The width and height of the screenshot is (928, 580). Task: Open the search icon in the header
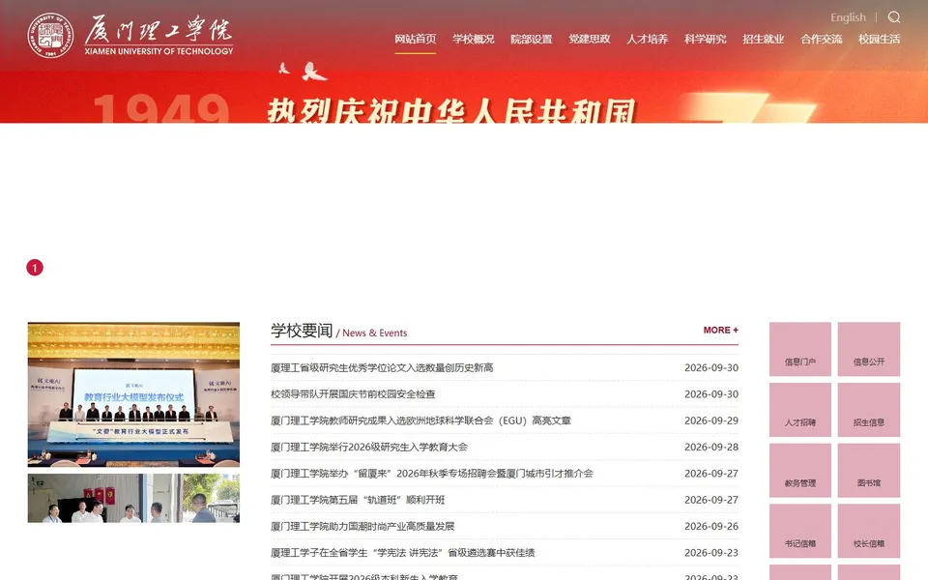coord(893,17)
